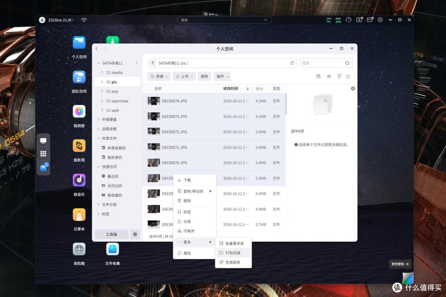The height and width of the screenshot is (297, 446).
Task: Expand the 文件分类 section
Action: [x=98, y=205]
